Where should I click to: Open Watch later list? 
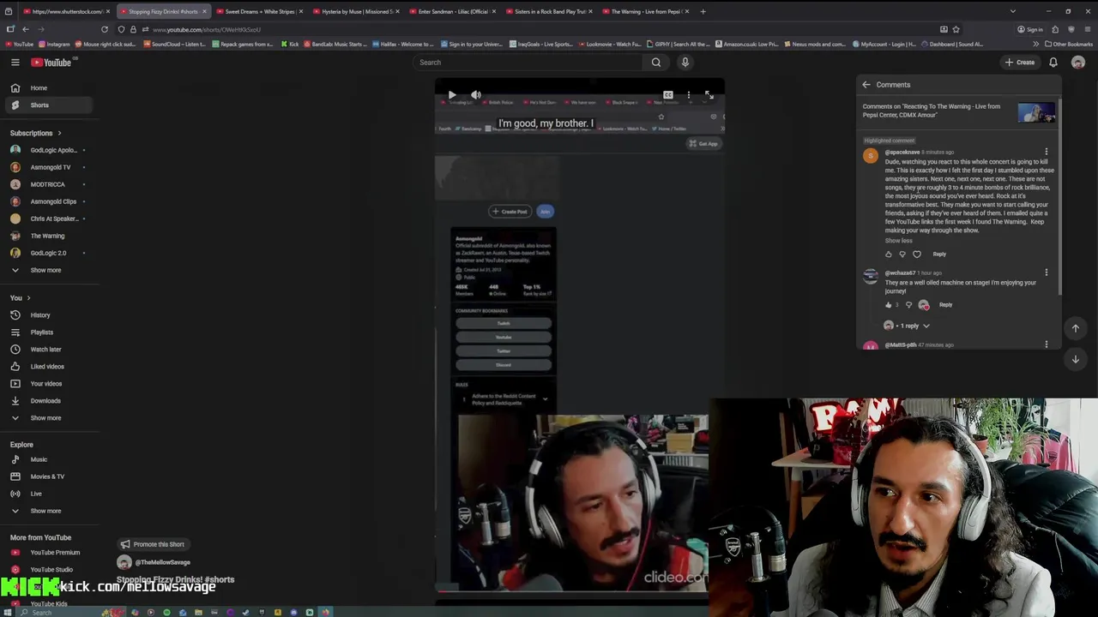pyautogui.click(x=50, y=349)
